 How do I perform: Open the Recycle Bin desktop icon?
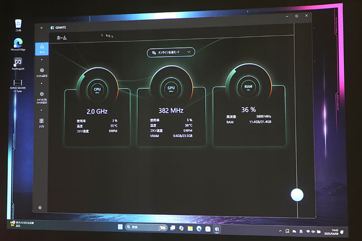tap(18, 25)
